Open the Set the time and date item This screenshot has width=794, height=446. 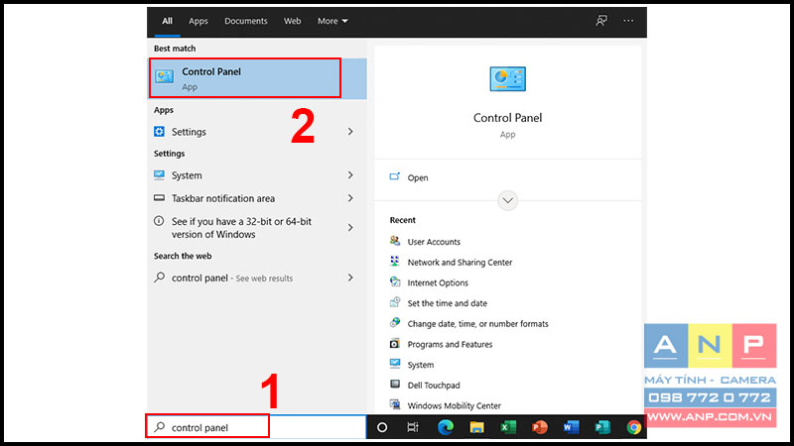(448, 303)
